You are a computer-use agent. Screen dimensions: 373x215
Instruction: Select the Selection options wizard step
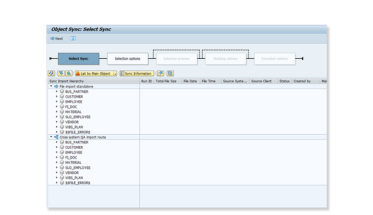[127, 59]
